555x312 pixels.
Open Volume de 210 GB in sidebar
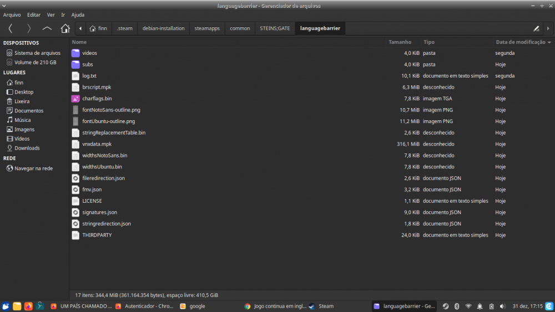pyautogui.click(x=32, y=62)
